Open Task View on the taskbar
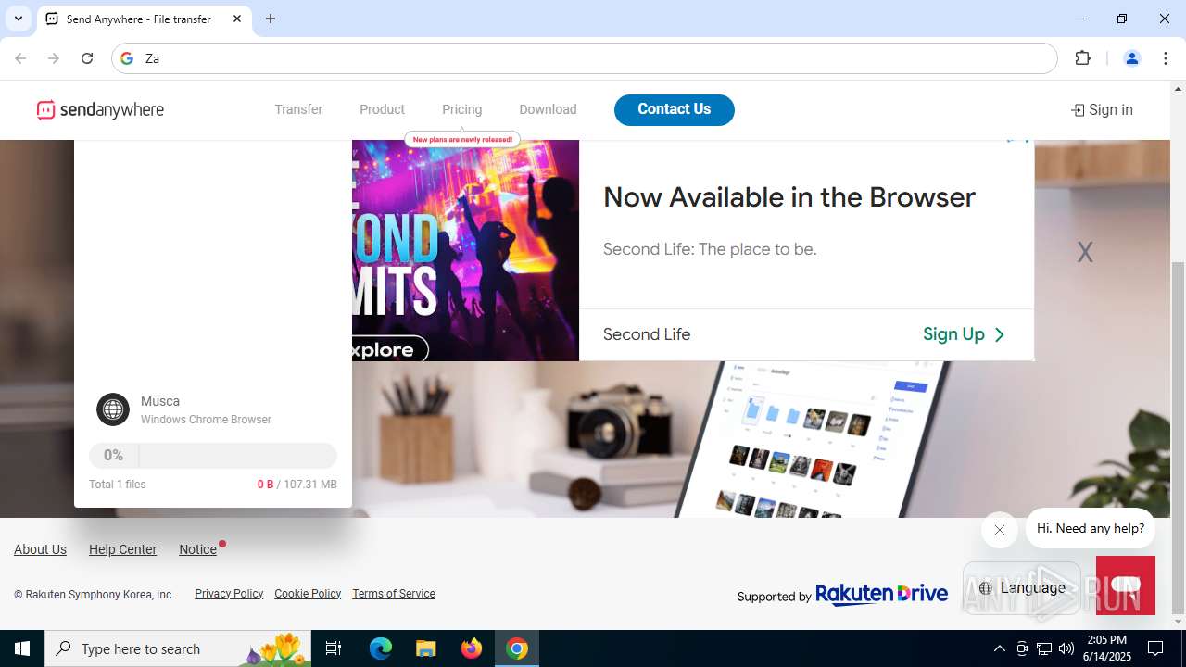Screen dimensions: 1186x667 point(334,648)
